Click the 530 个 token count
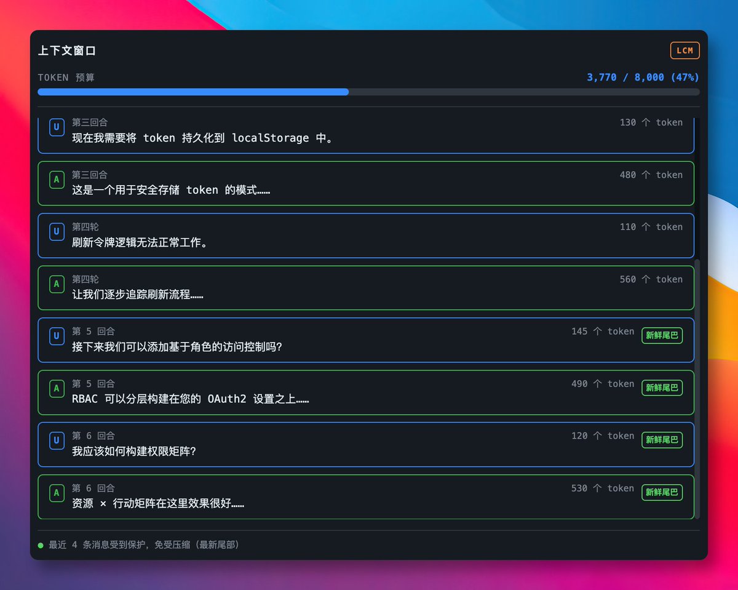The height and width of the screenshot is (590, 738). coord(603,488)
